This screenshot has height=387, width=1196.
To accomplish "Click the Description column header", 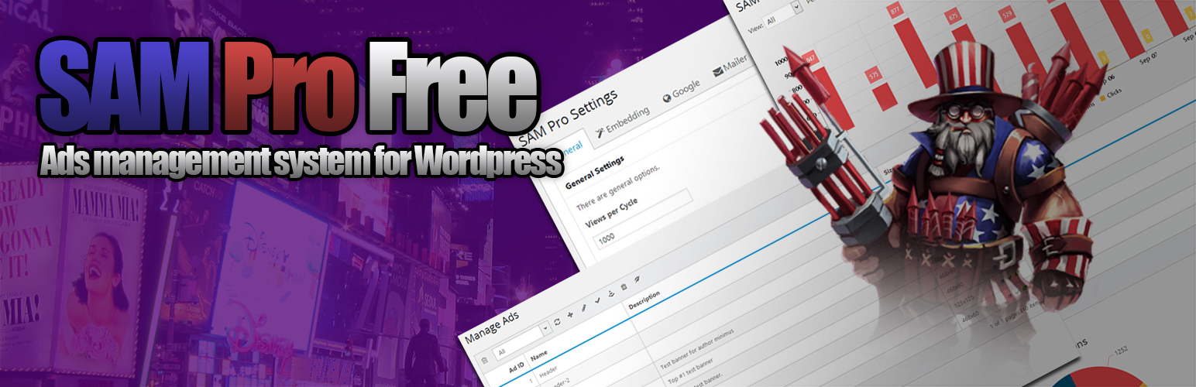I will point(644,299).
